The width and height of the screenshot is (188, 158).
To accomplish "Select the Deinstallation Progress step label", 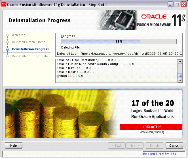I will click(30, 49).
